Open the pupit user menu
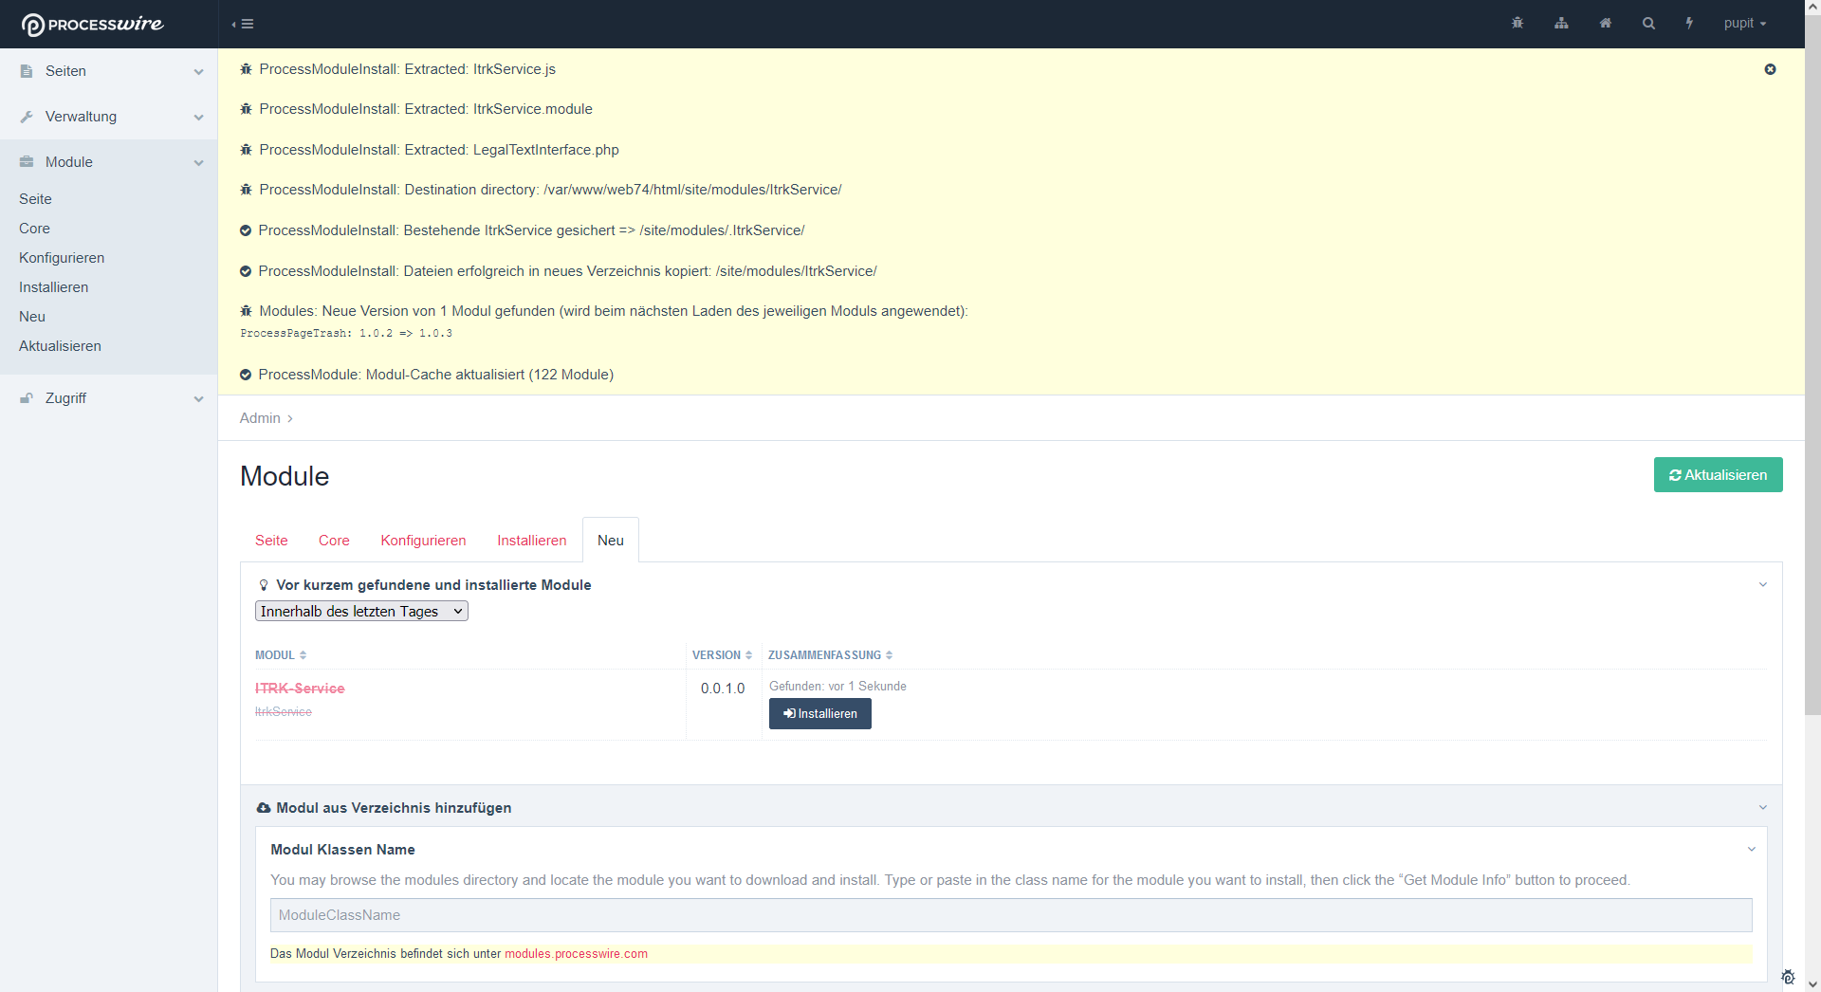This screenshot has width=1821, height=992. coord(1744,23)
